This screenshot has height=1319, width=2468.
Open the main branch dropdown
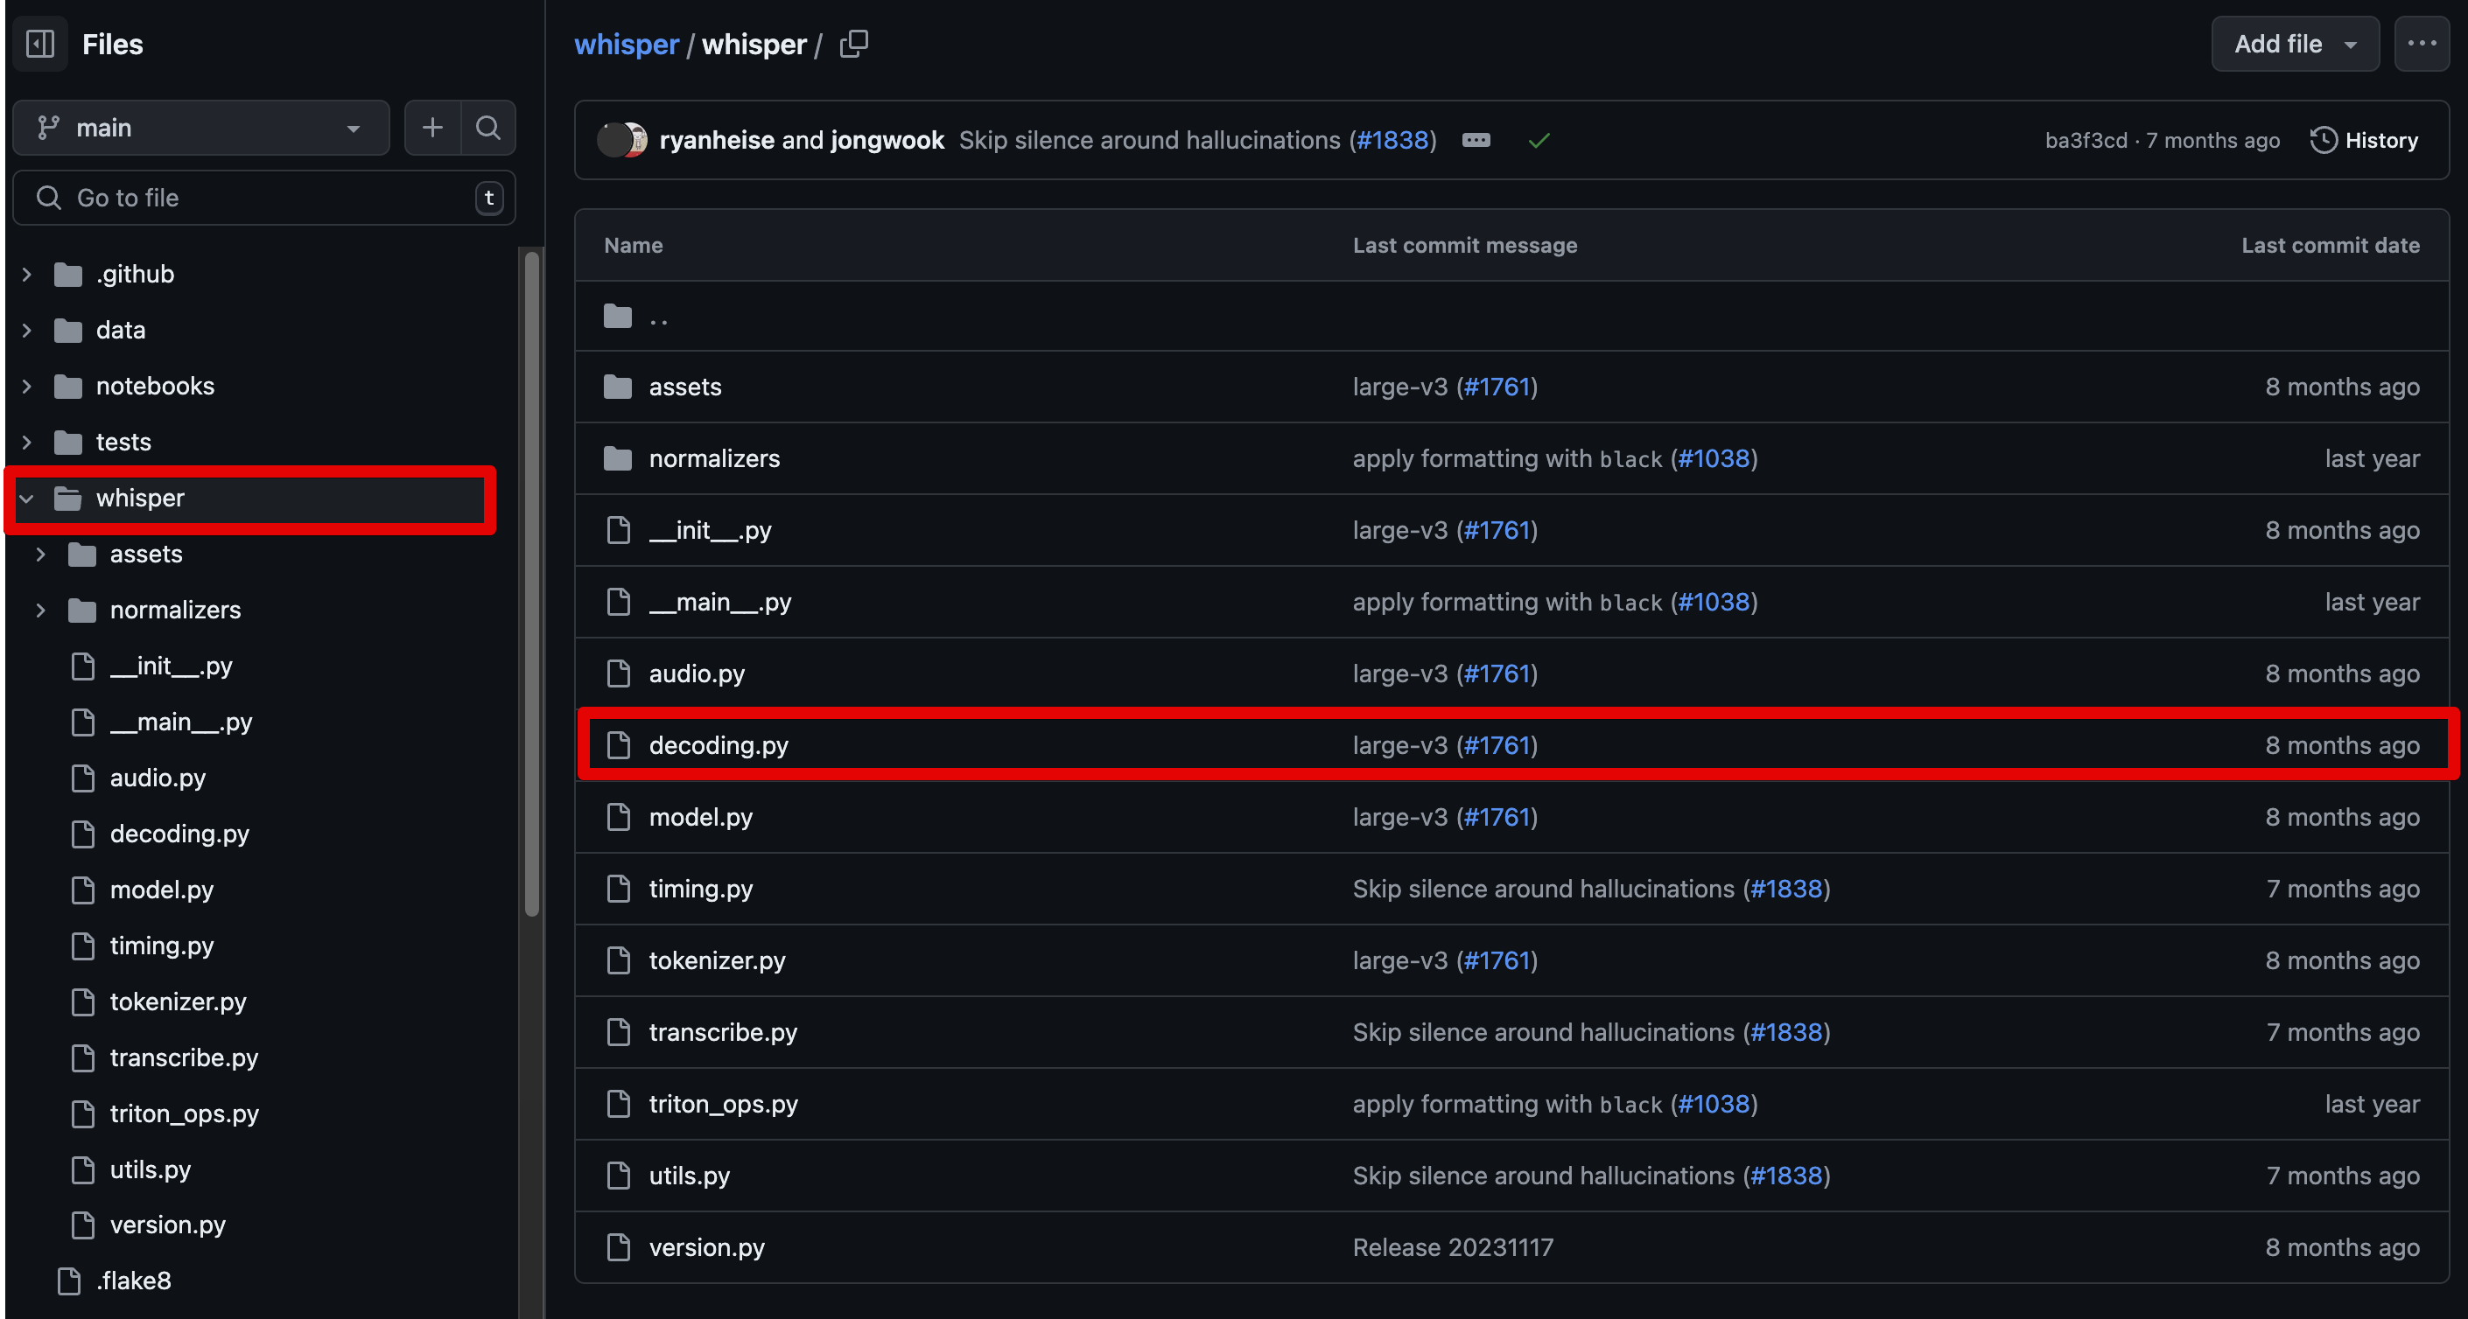(x=200, y=128)
